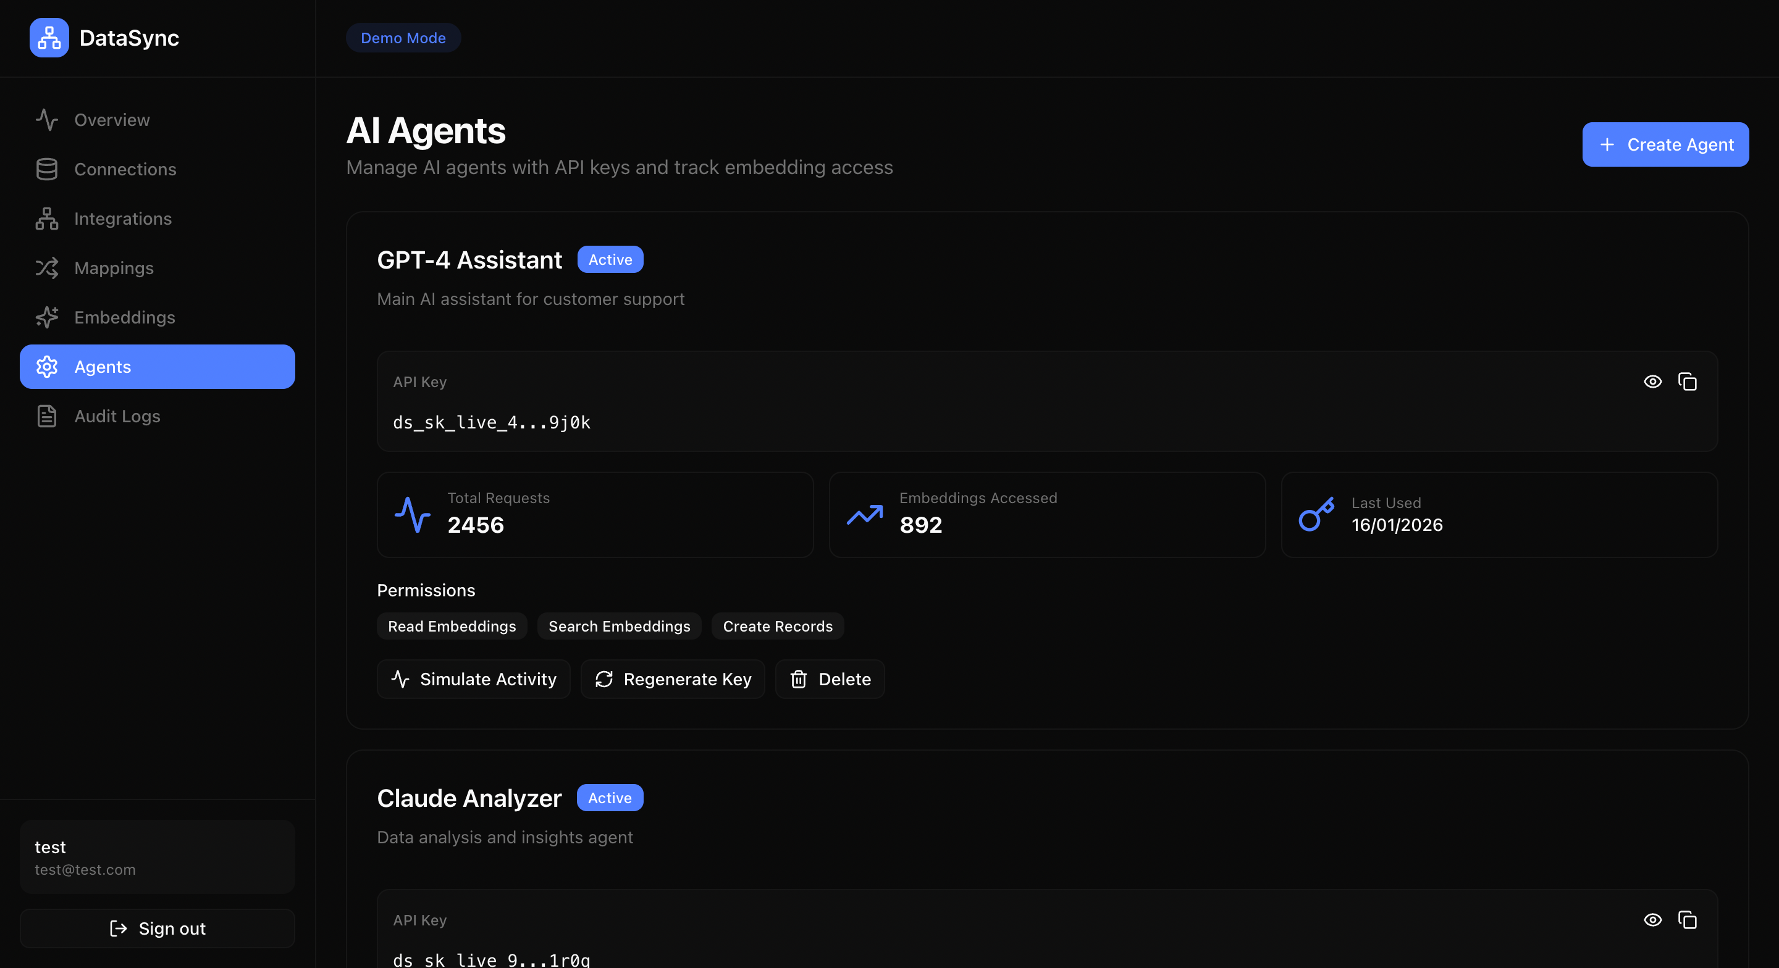Click the Audit Logs document icon

click(46, 415)
